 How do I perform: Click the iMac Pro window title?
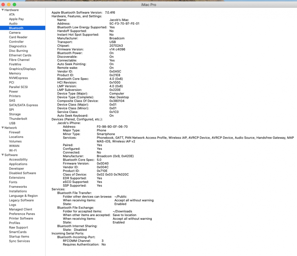click(149, 4)
